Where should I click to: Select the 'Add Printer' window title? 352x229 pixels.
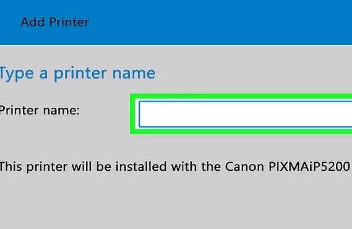pyautogui.click(x=55, y=22)
